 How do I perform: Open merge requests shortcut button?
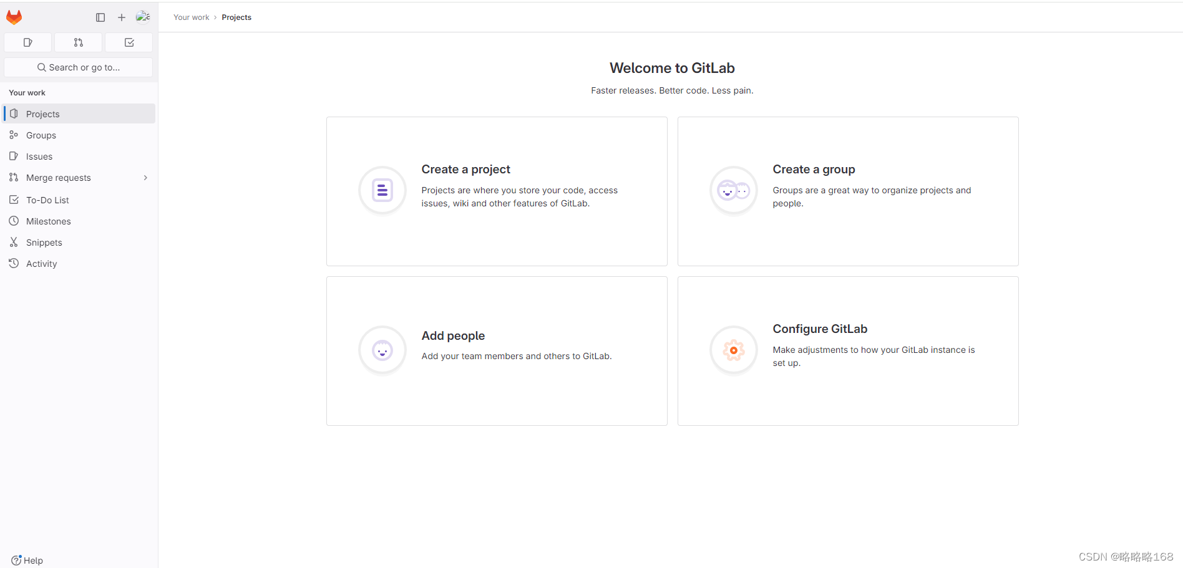tap(78, 42)
